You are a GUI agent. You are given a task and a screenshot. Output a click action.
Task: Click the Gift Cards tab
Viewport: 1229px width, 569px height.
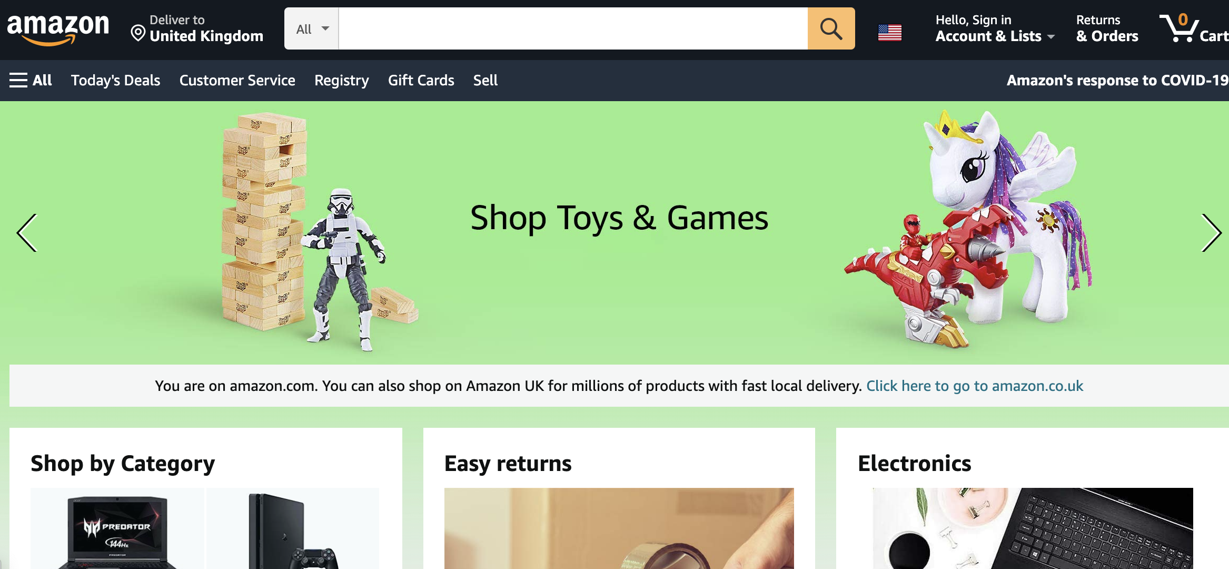click(x=421, y=80)
